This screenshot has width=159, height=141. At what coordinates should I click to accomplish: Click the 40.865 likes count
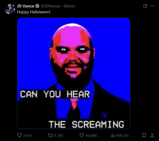(x=91, y=135)
